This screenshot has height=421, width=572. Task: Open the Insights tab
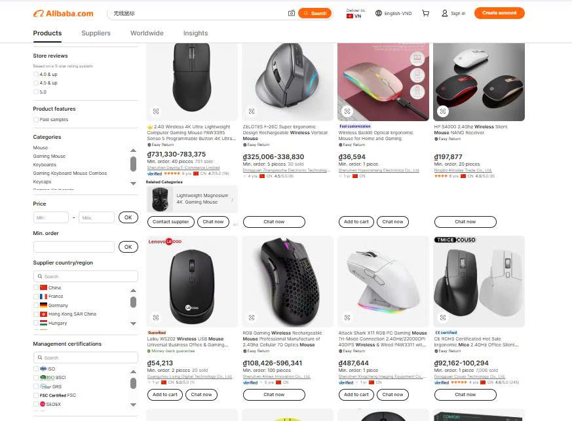pyautogui.click(x=195, y=33)
